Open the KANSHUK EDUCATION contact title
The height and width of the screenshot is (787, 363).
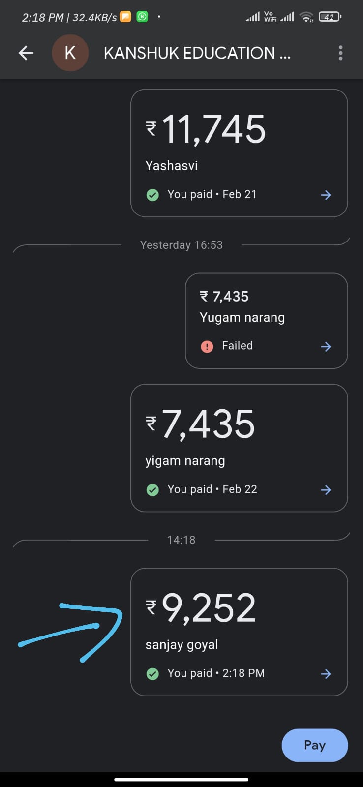(x=197, y=53)
